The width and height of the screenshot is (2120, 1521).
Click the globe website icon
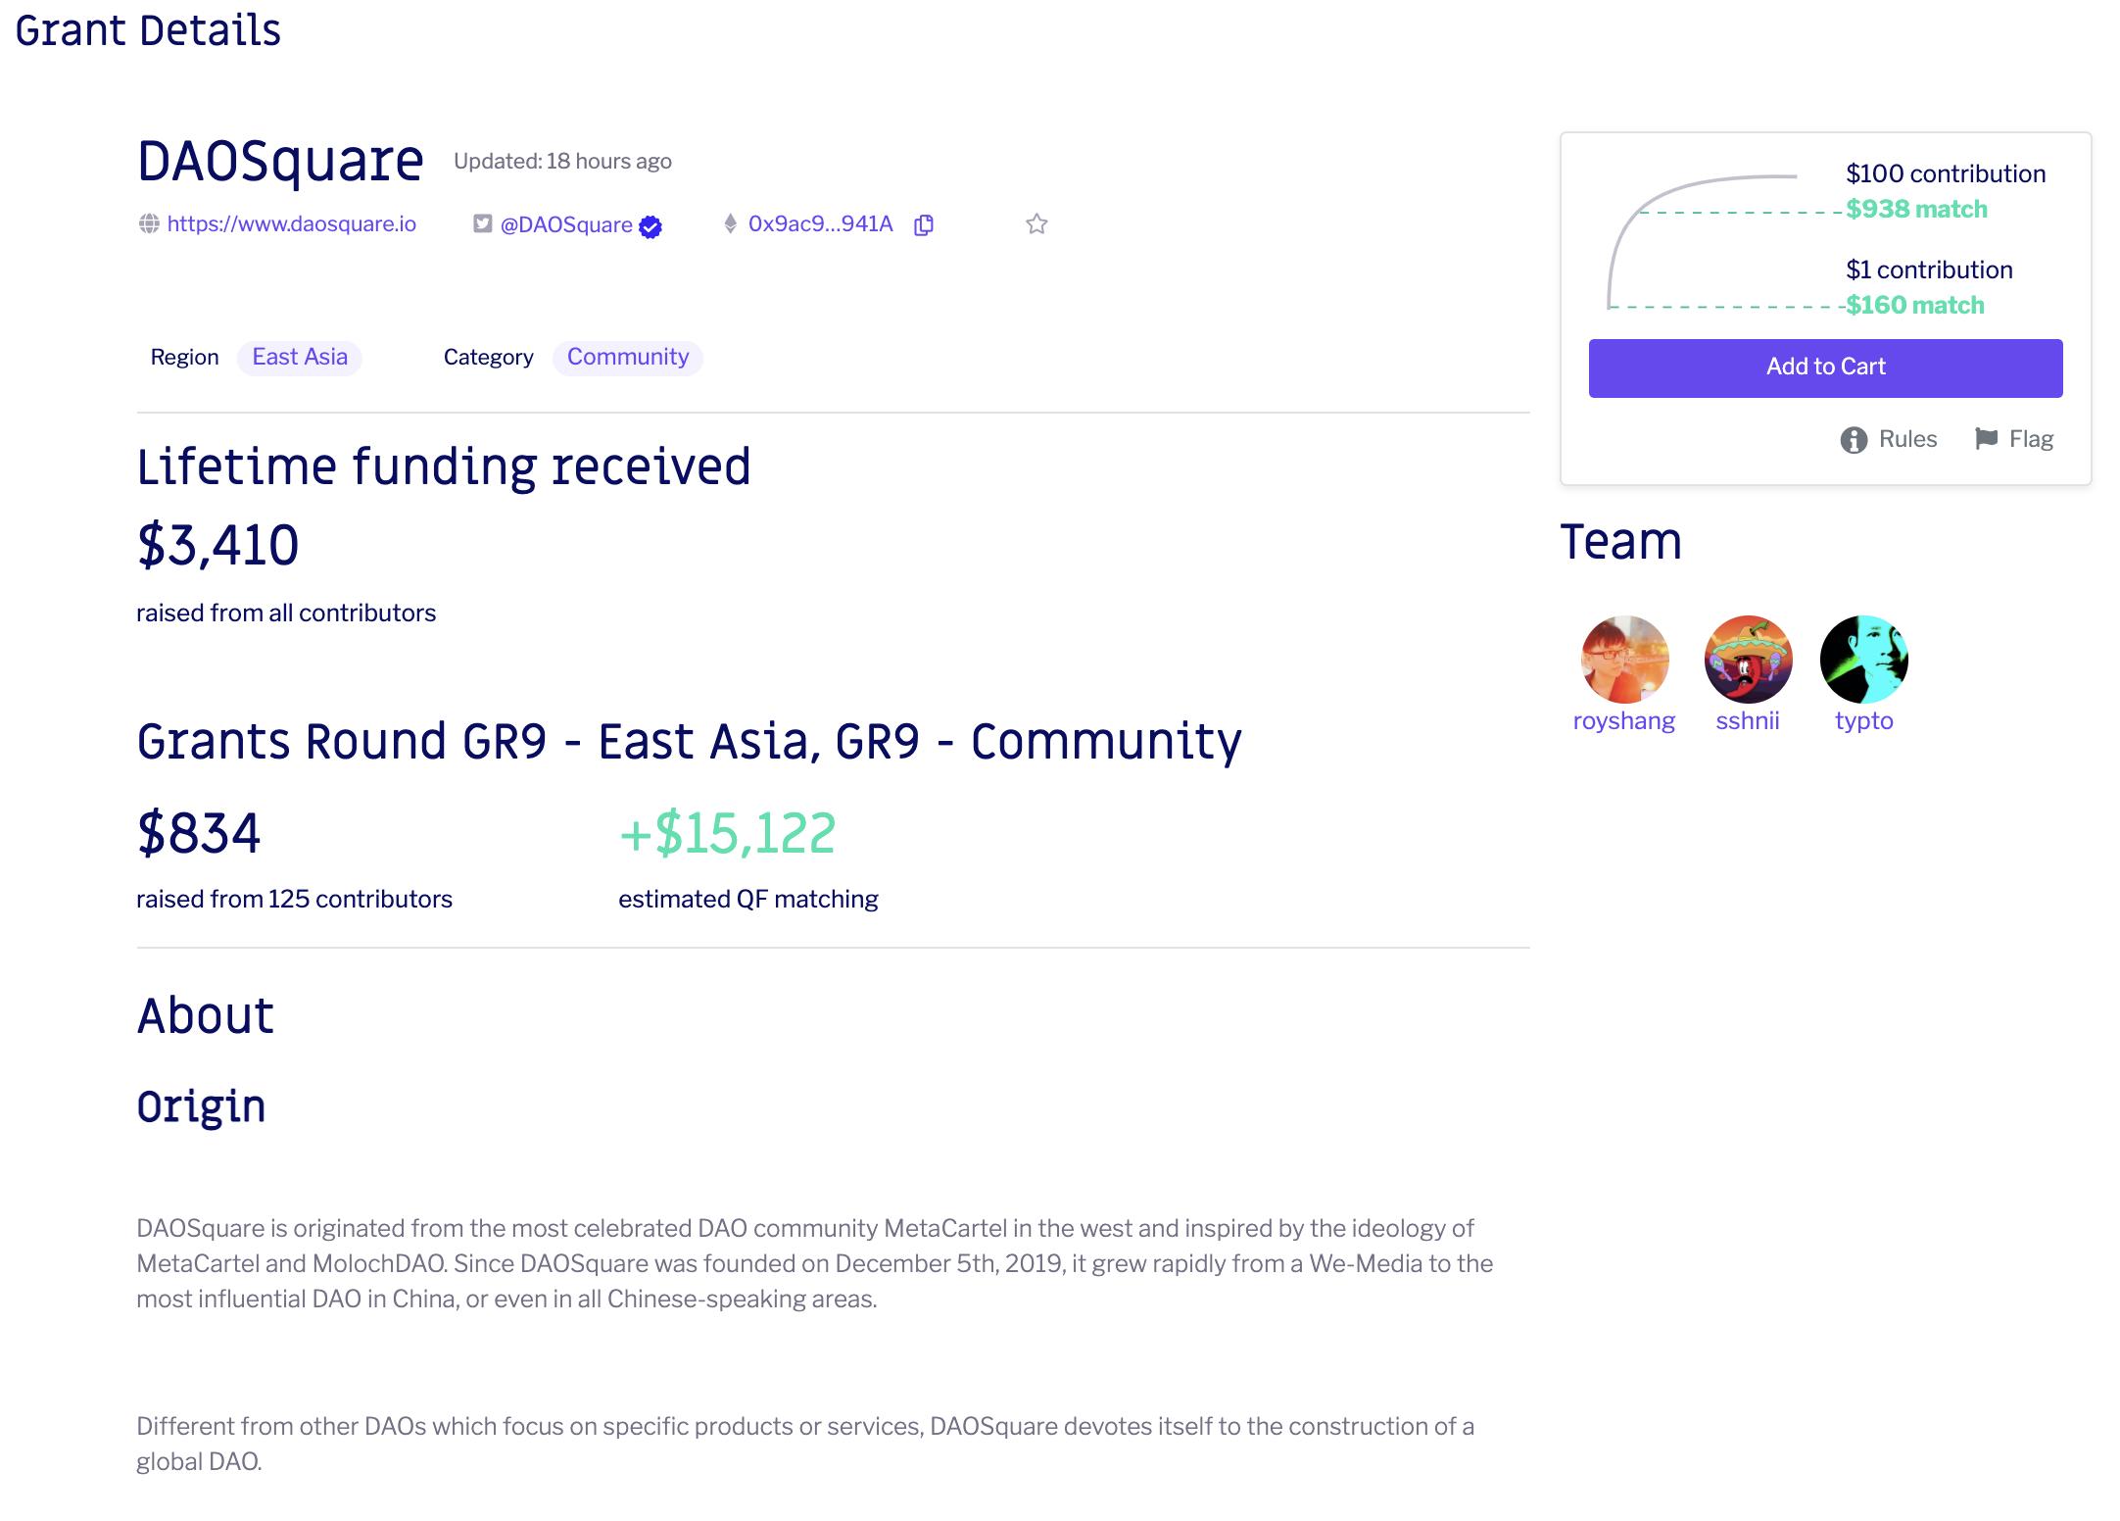149,223
